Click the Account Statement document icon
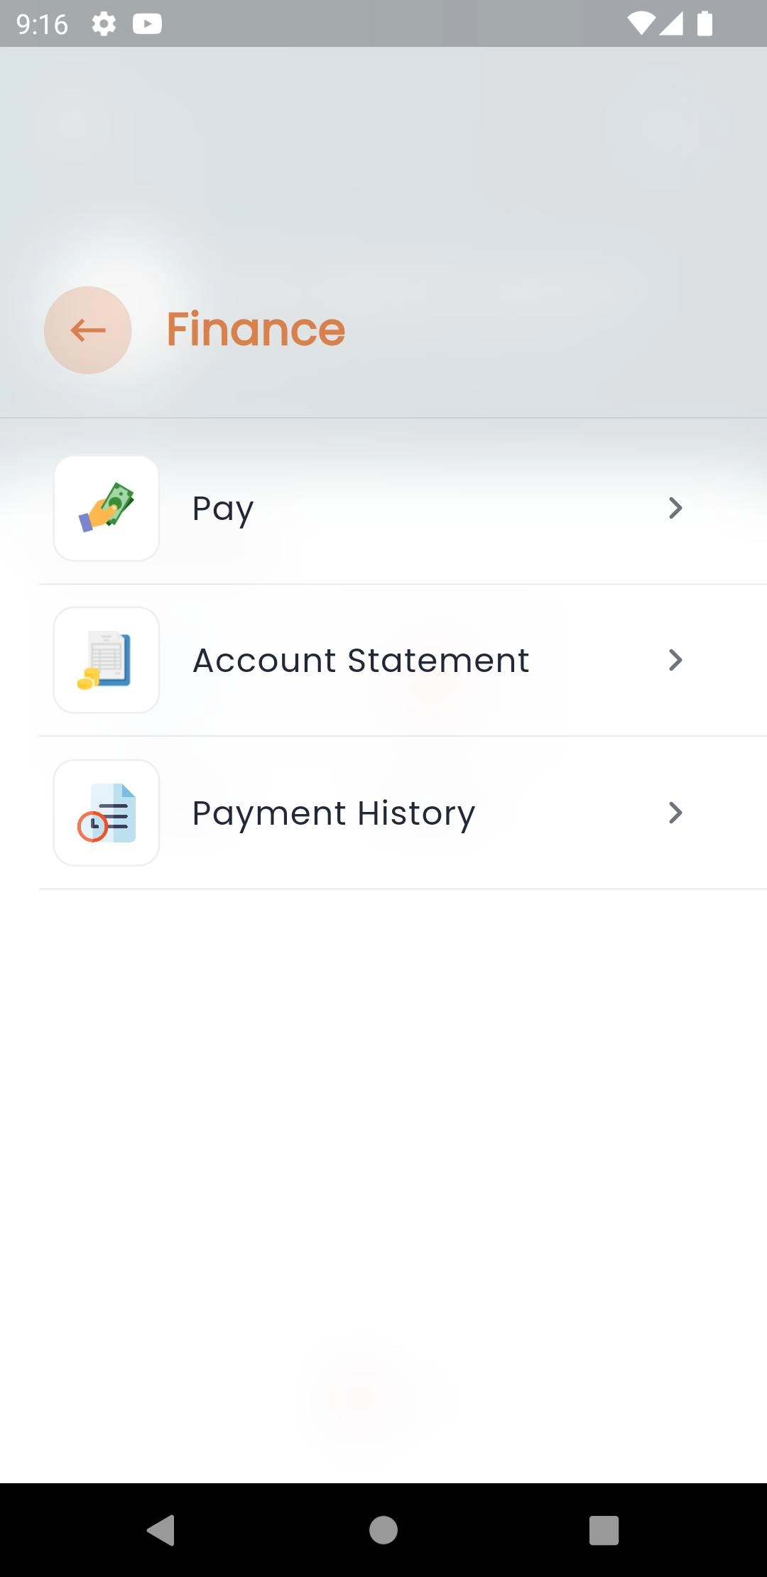The width and height of the screenshot is (767, 1577). click(x=107, y=660)
